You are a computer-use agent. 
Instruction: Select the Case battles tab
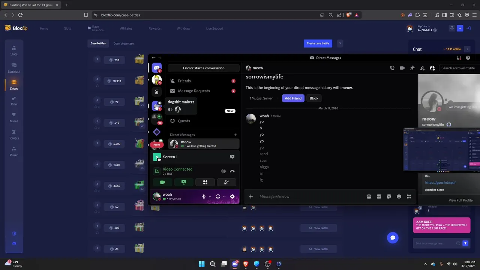tap(98, 43)
